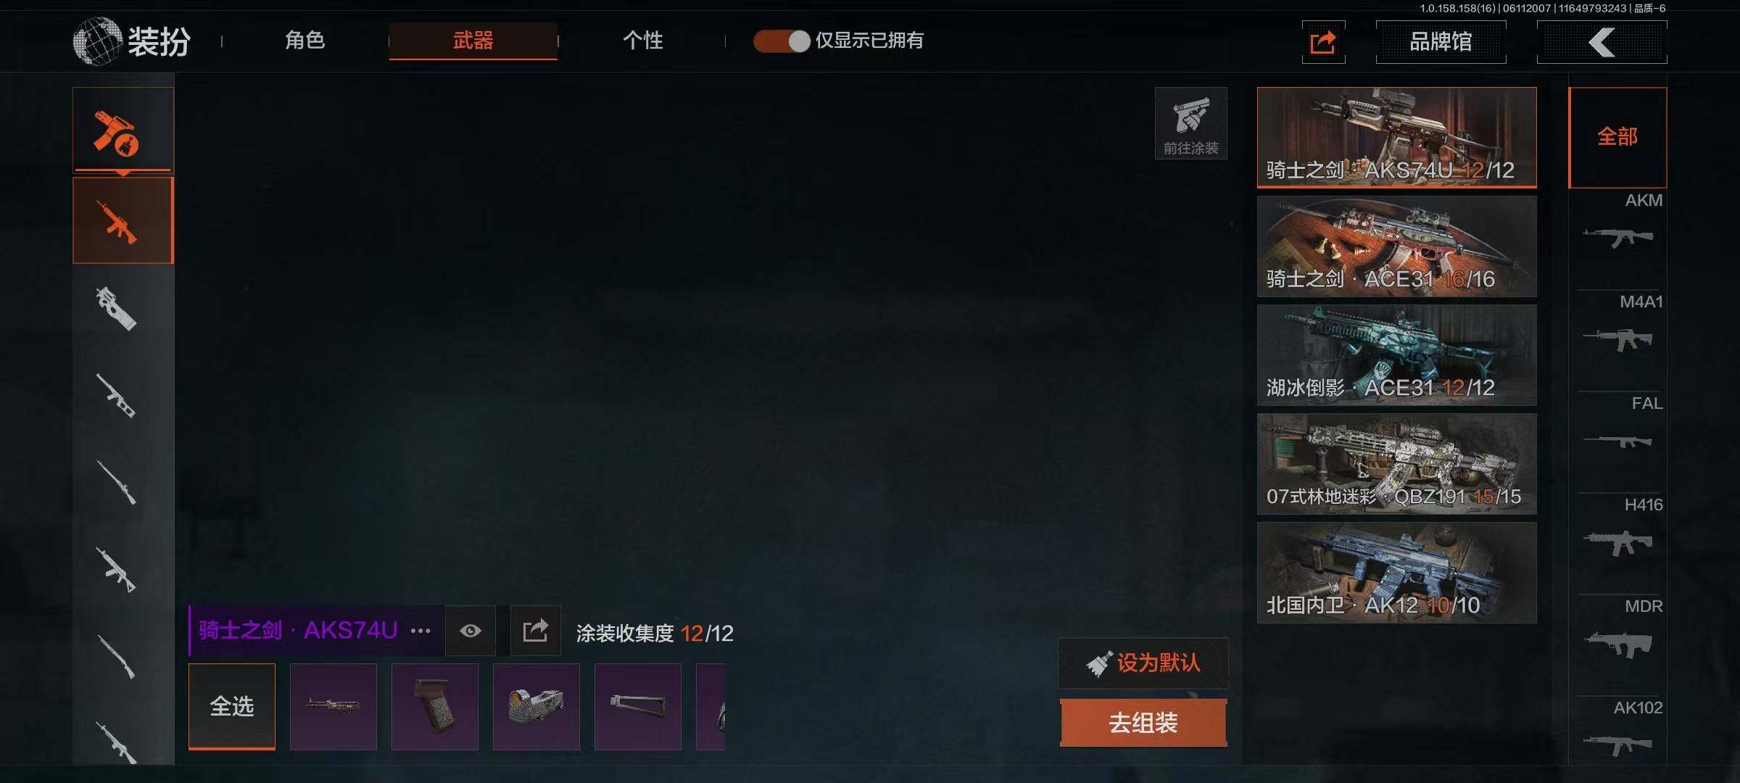Expand the skin name ellipsis menu
The width and height of the screenshot is (1740, 783).
pyautogui.click(x=420, y=631)
